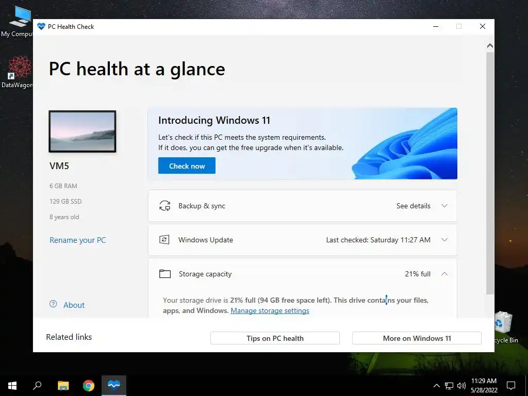Click the '6 GB RAM' text
The width and height of the screenshot is (528, 396).
63,186
